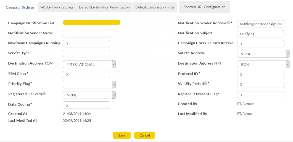Expand the Source Address dropdown

coord(263,54)
